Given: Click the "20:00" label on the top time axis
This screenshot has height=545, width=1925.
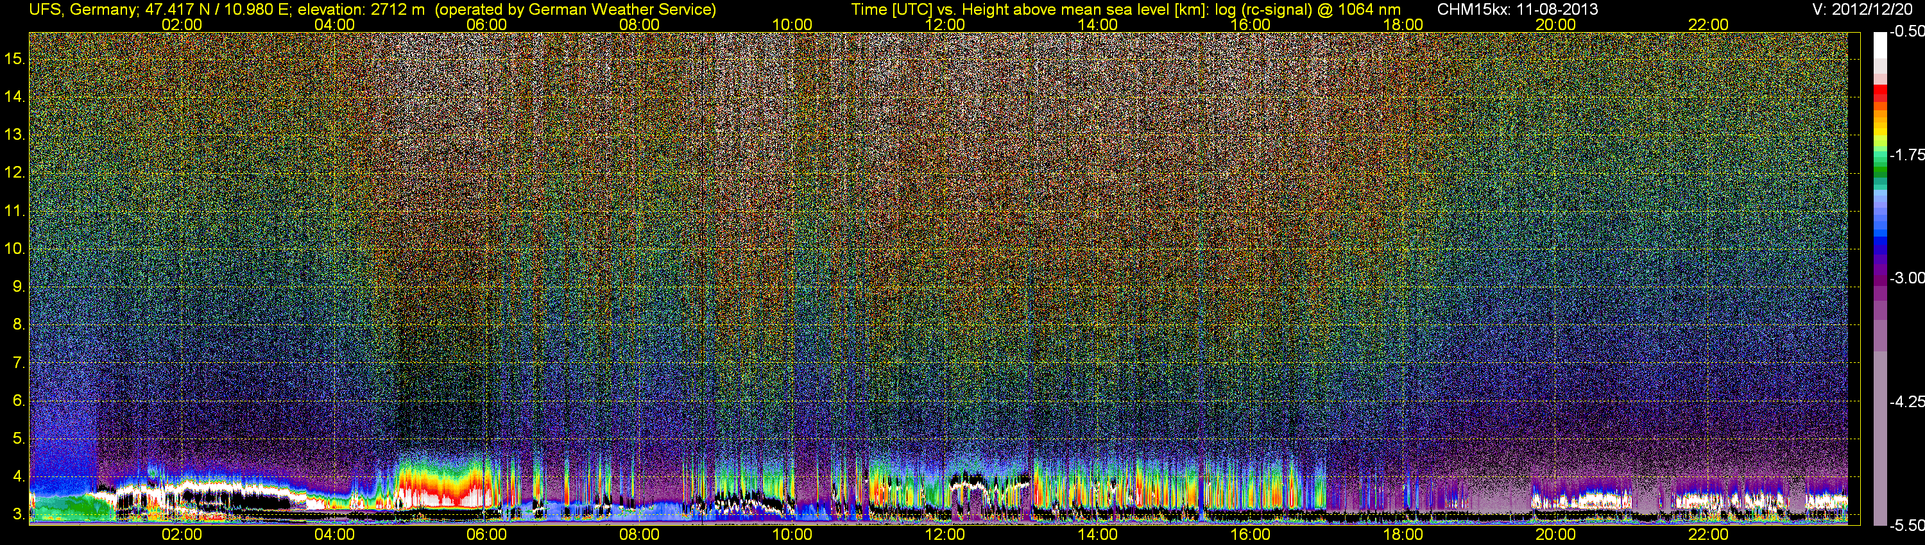Looking at the screenshot, I should [1556, 24].
